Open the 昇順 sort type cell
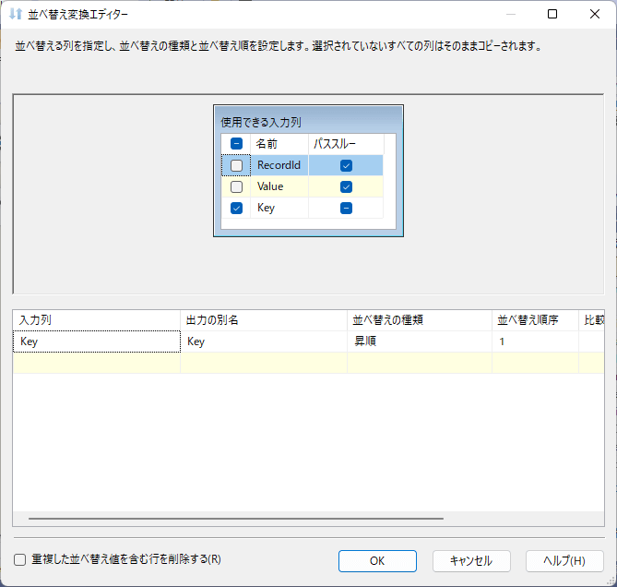Image resolution: width=617 pixels, height=587 pixels. click(420, 341)
